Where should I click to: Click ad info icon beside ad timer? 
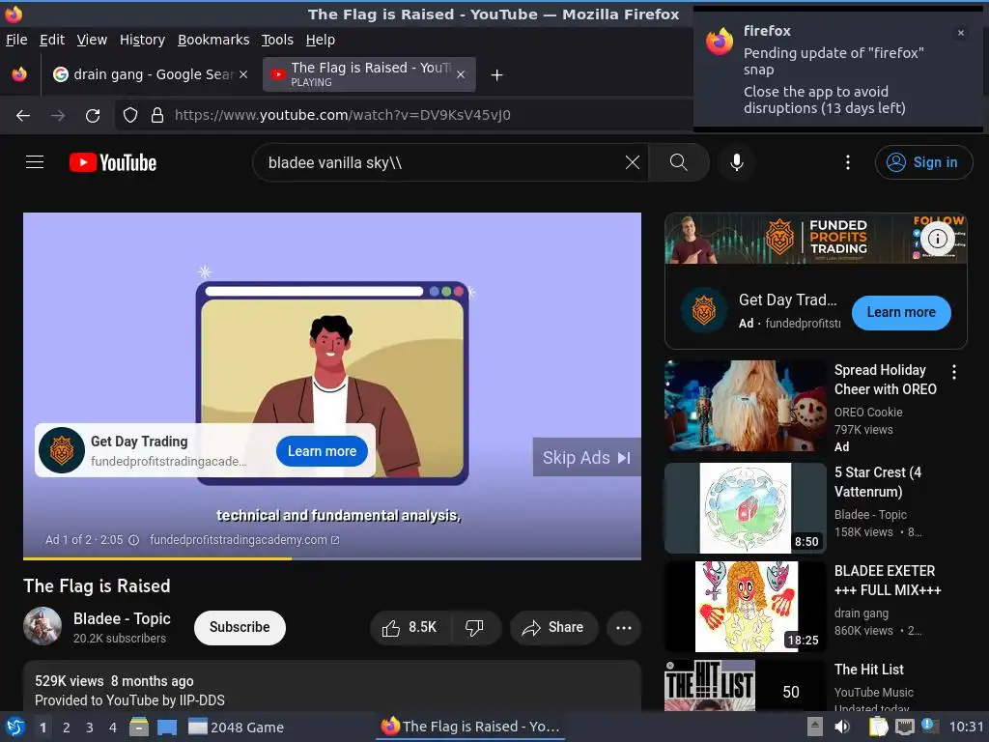click(x=133, y=540)
